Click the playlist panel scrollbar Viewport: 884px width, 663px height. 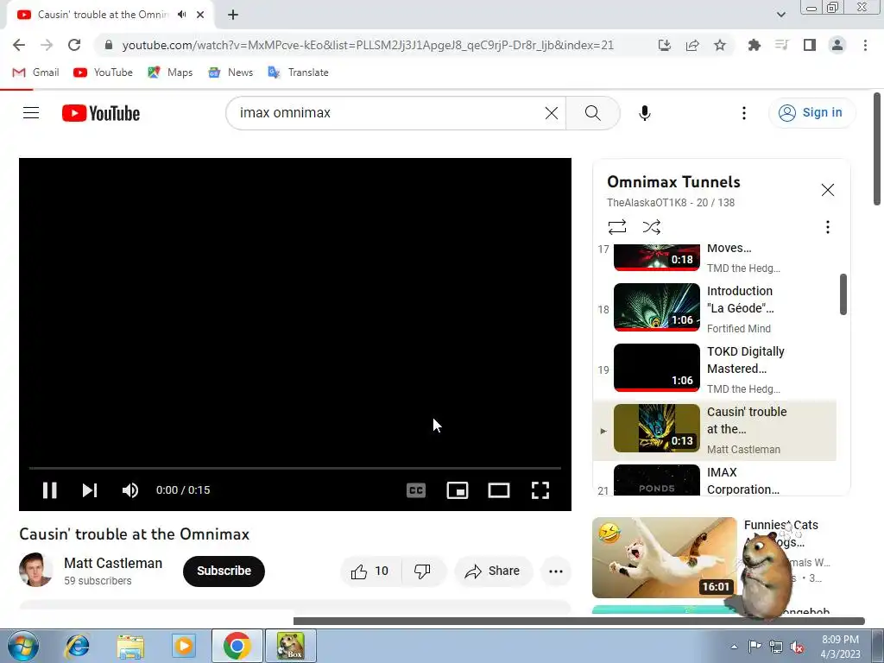point(843,294)
